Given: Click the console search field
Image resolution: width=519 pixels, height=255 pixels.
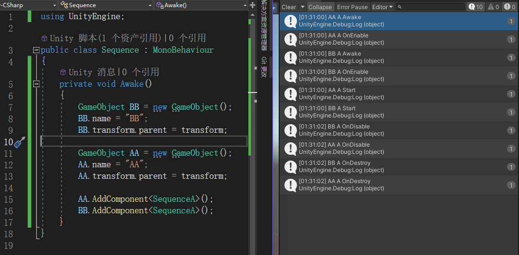Looking at the screenshot, I should 431,7.
